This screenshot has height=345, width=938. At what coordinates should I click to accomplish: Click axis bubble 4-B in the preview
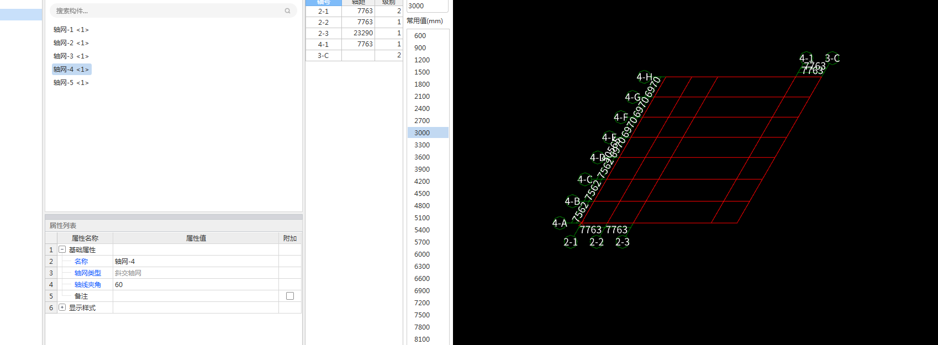coord(572,201)
